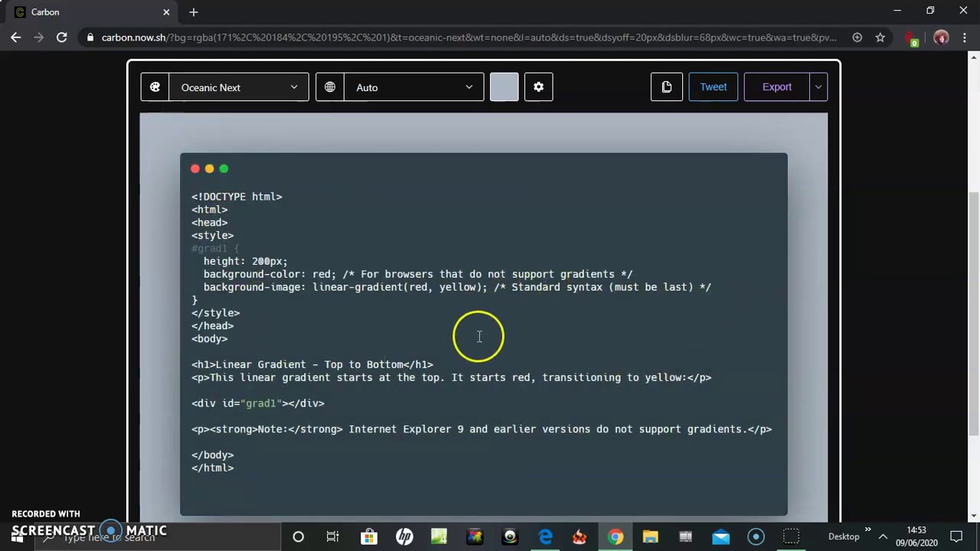Viewport: 980px width, 551px height.
Task: Click the dashed rectangle capture taskbar icon
Action: click(x=792, y=537)
